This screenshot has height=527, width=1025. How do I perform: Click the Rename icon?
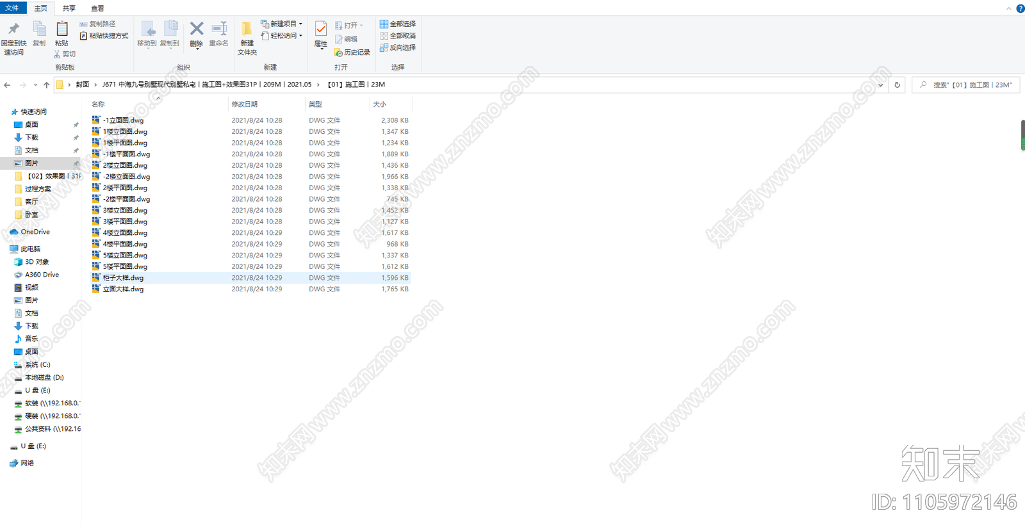219,29
